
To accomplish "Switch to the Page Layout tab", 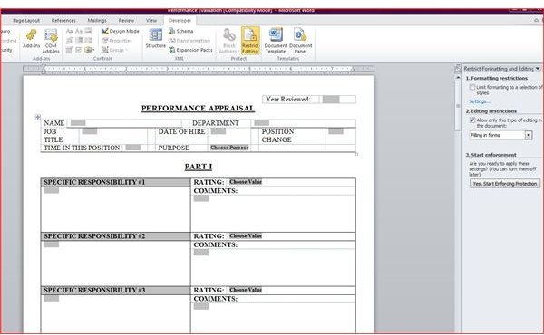I will [26, 21].
